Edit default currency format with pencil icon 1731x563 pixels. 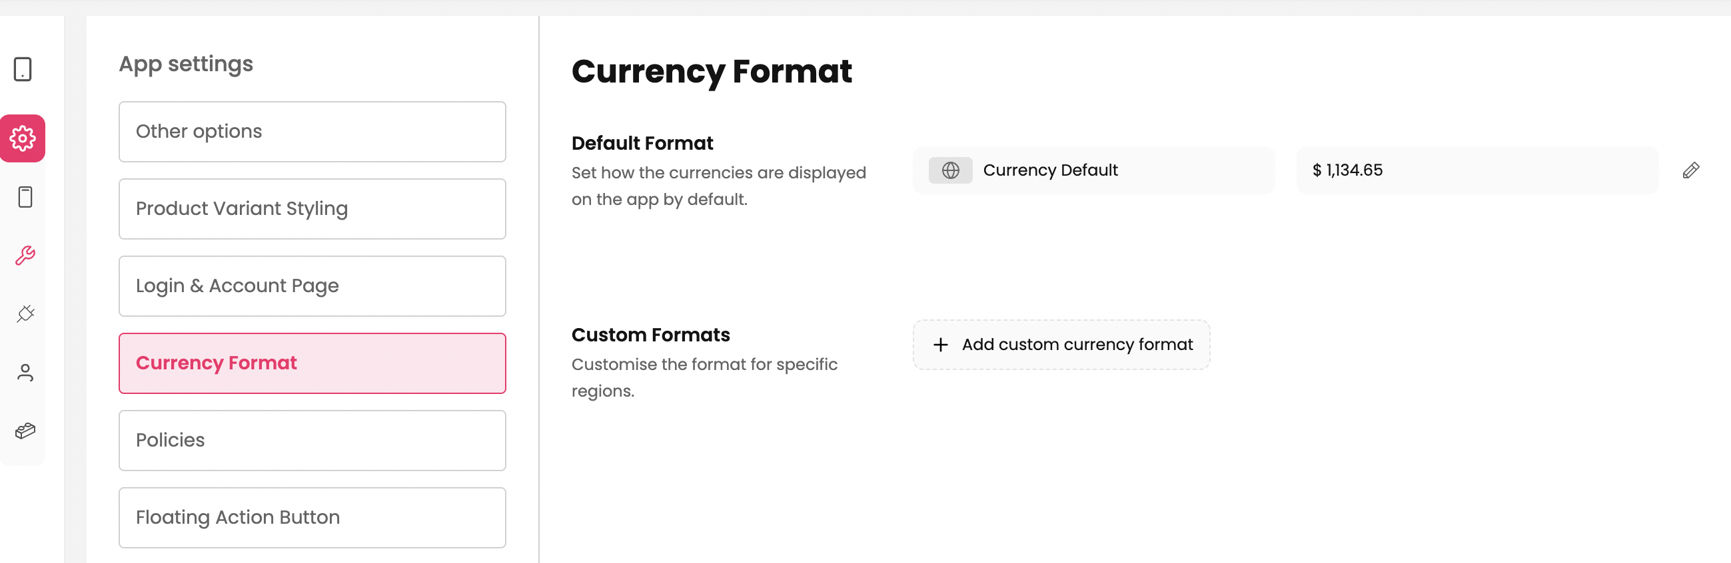[1690, 170]
